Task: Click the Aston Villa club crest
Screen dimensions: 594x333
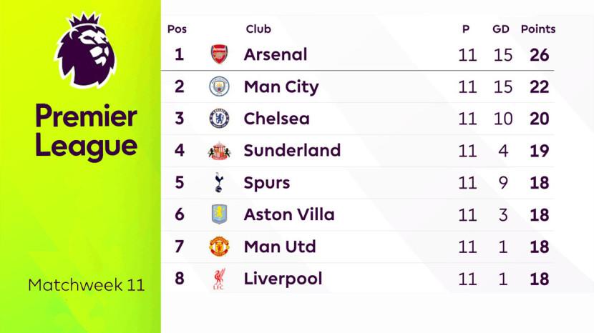Action: 219,214
